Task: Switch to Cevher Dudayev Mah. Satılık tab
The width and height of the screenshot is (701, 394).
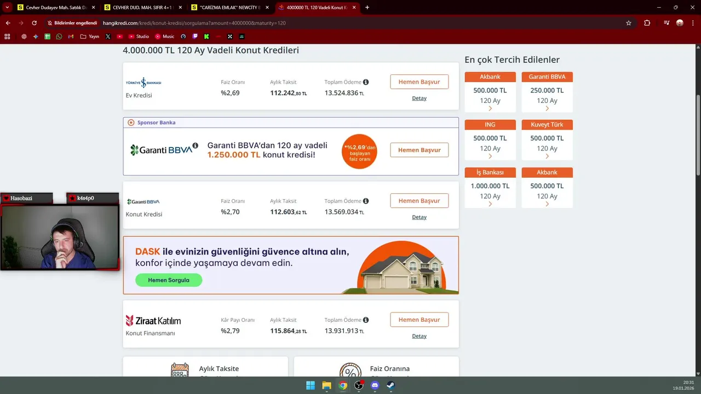Action: (56, 8)
